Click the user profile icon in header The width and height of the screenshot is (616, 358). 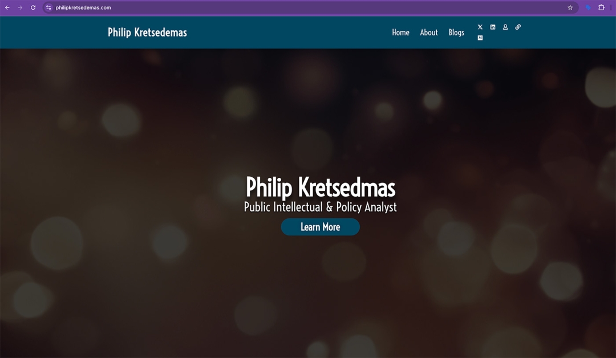point(505,27)
